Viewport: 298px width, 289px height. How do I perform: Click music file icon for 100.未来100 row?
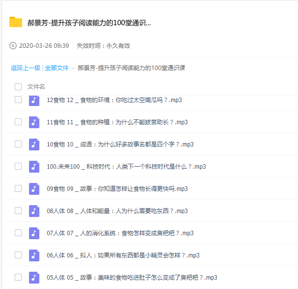pyautogui.click(x=34, y=167)
